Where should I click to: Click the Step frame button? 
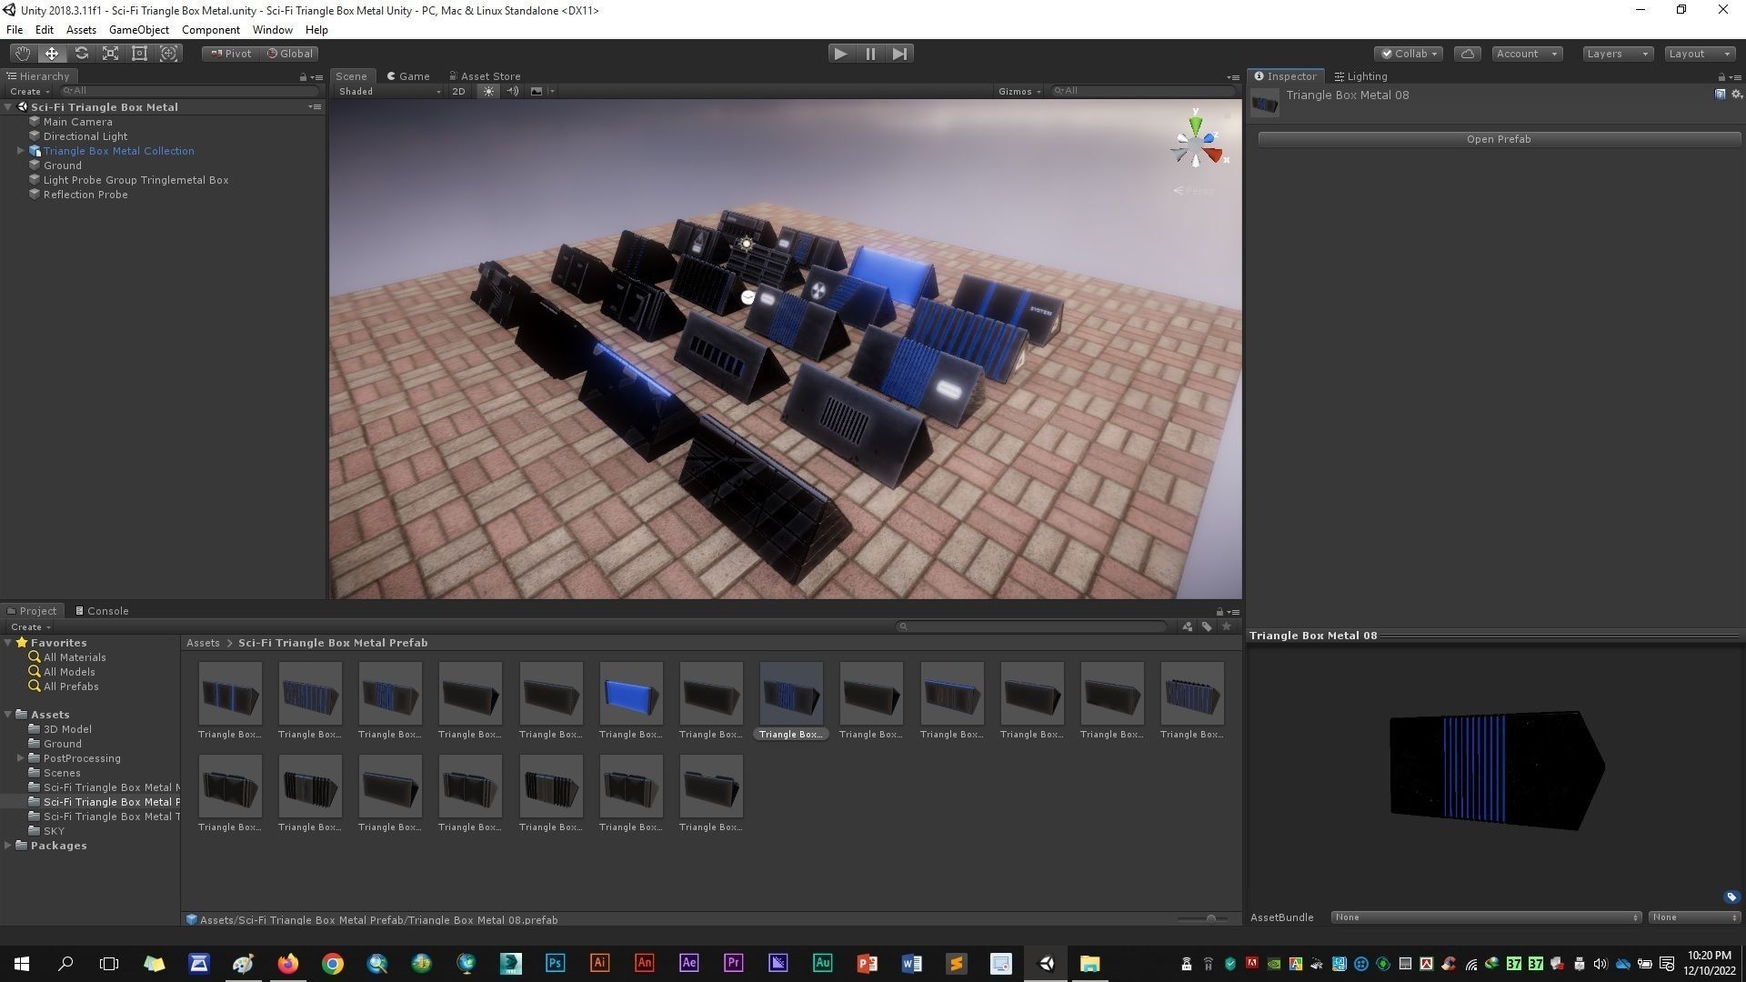pos(899,54)
